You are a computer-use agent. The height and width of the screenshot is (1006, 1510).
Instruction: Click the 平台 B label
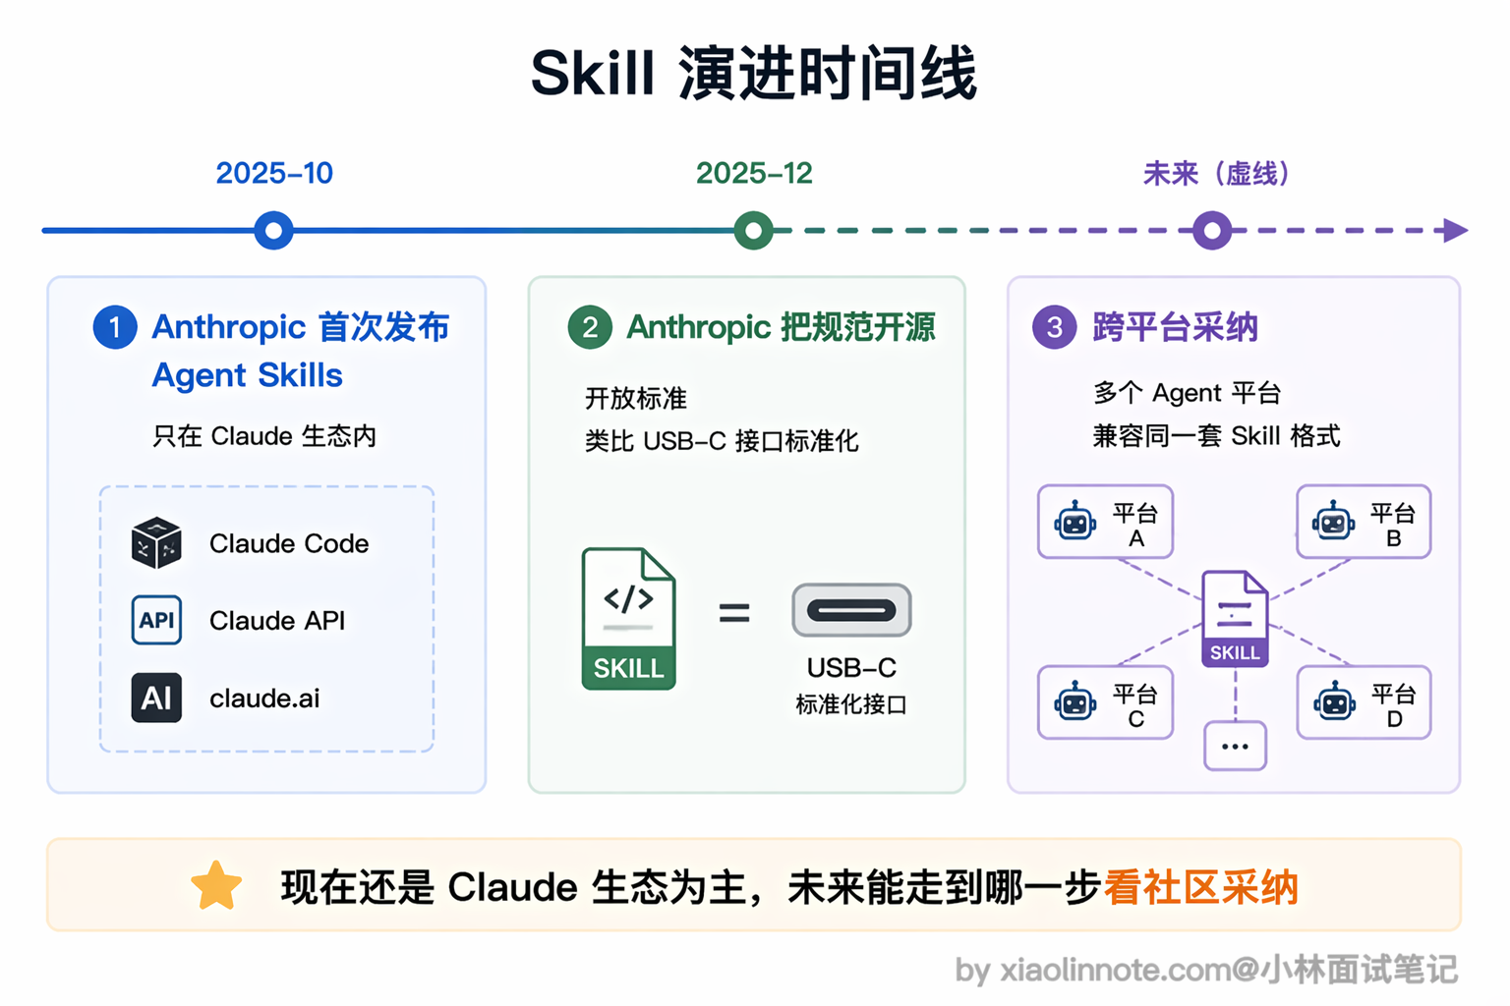tap(1393, 526)
